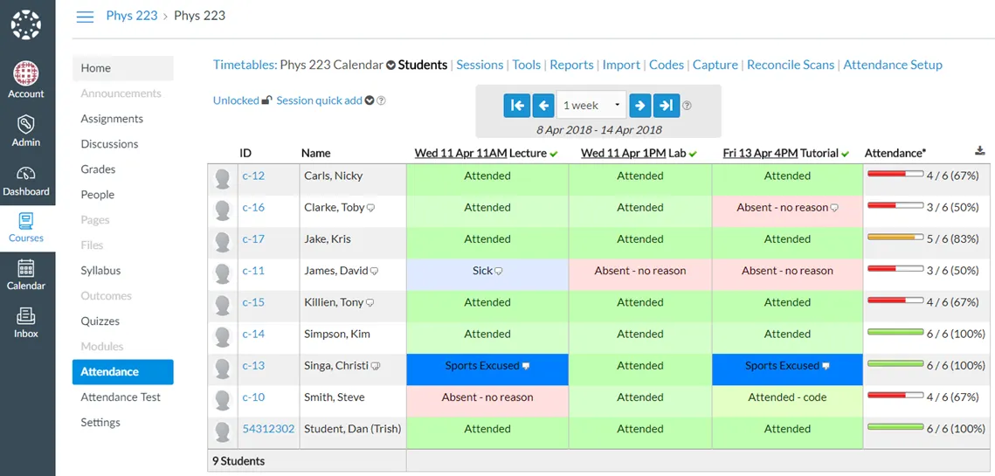This screenshot has height=476, width=995.
Task: Open student ID 54312302 link
Action: pos(268,429)
